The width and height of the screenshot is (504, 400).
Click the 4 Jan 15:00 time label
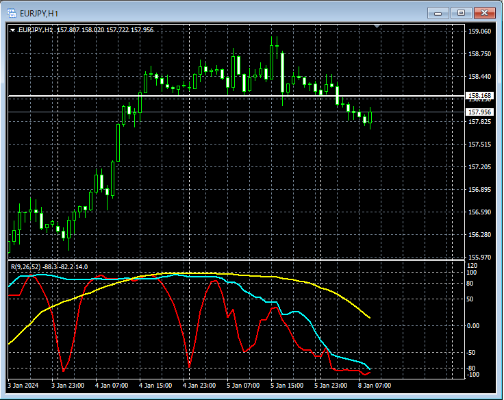pos(155,385)
